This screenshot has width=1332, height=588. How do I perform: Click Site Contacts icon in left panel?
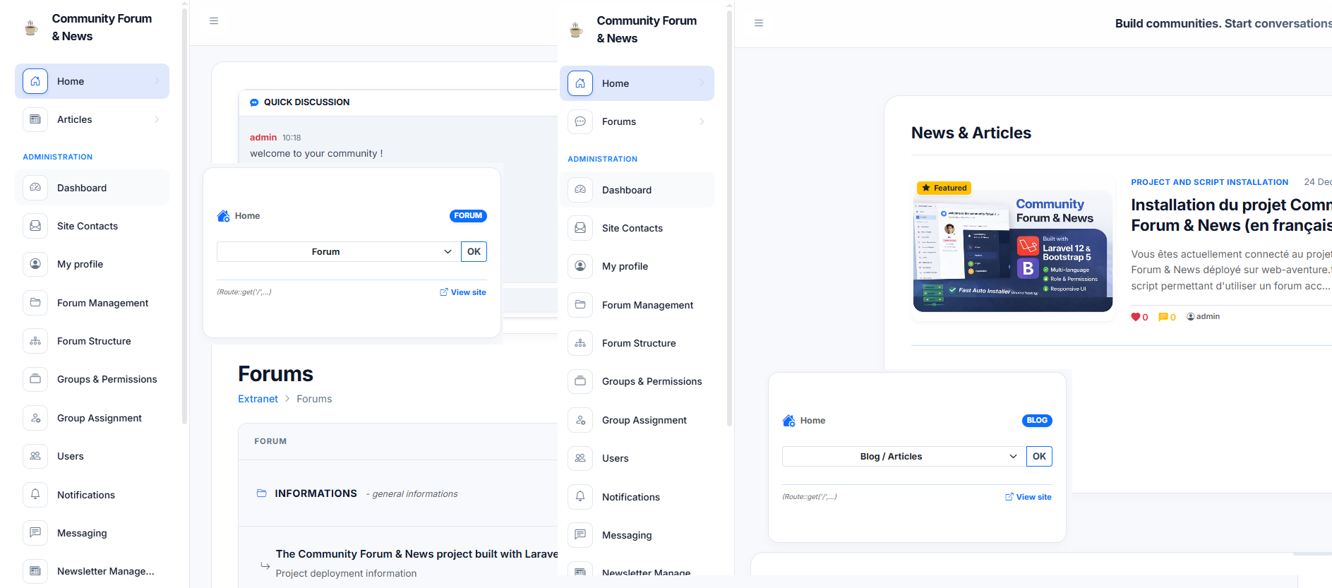coord(35,226)
